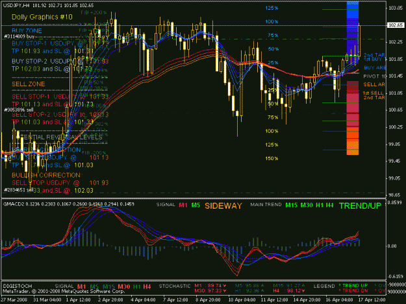Select the red 'M1' GMACD signal
This screenshot has width=406, height=304.
click(183, 205)
